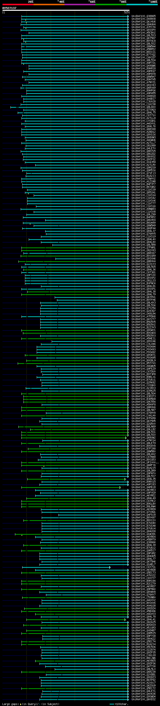Select hit UniRef100_C6T361
This screenshot has width=160, height=706.
tap(143, 272)
